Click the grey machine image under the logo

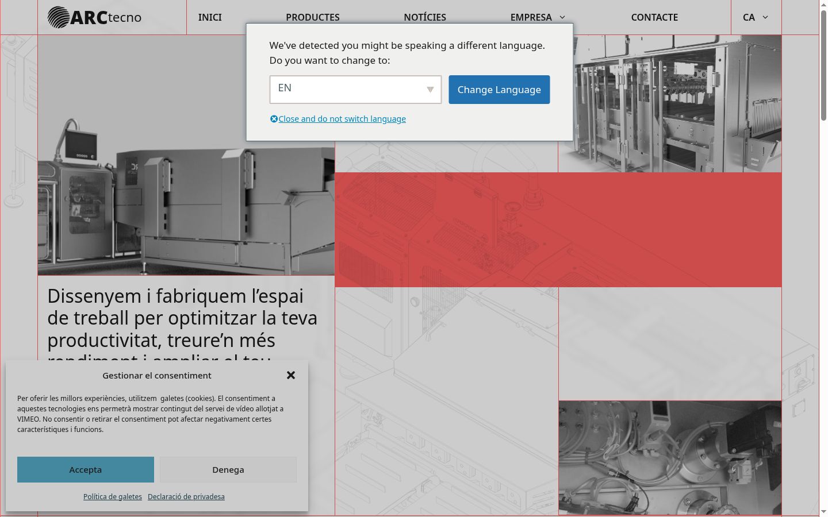pos(186,155)
